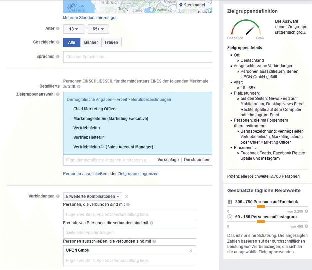Click the info icon next to Alter
Image resolution: width=312 pixels, height=270 pixels.
(58, 29)
